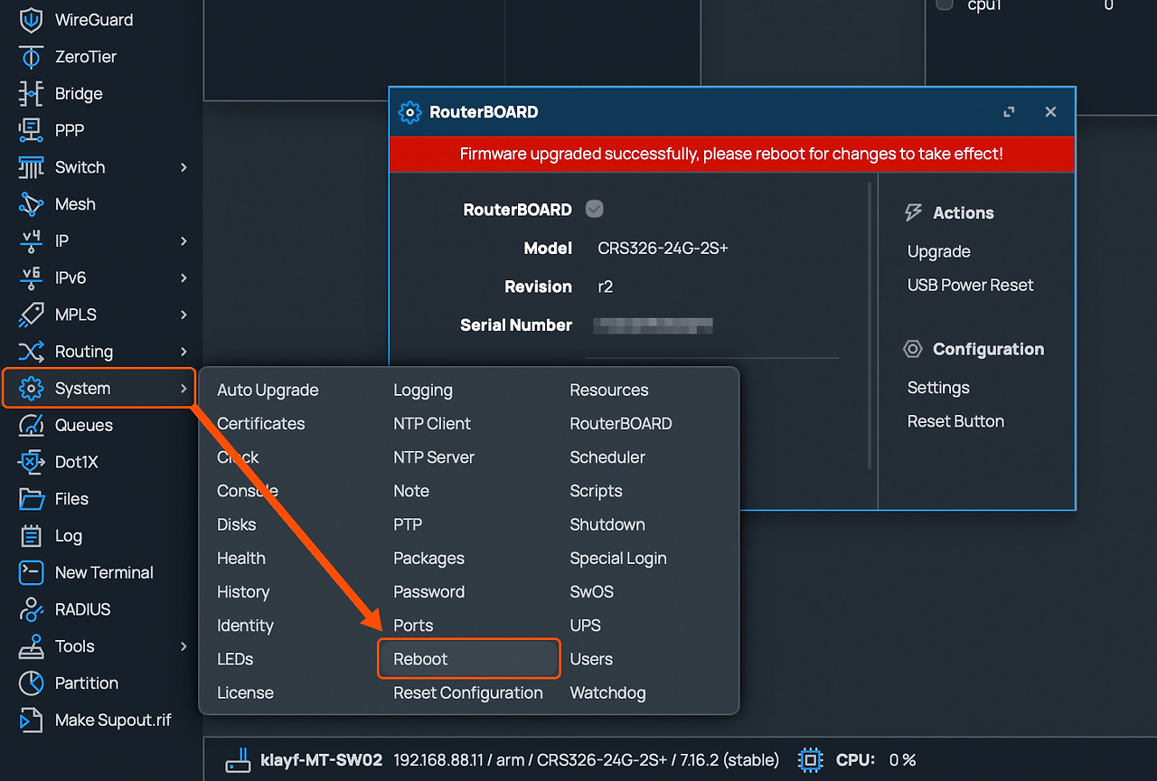Click klayf-MT-SW02 in status bar

tap(322, 760)
